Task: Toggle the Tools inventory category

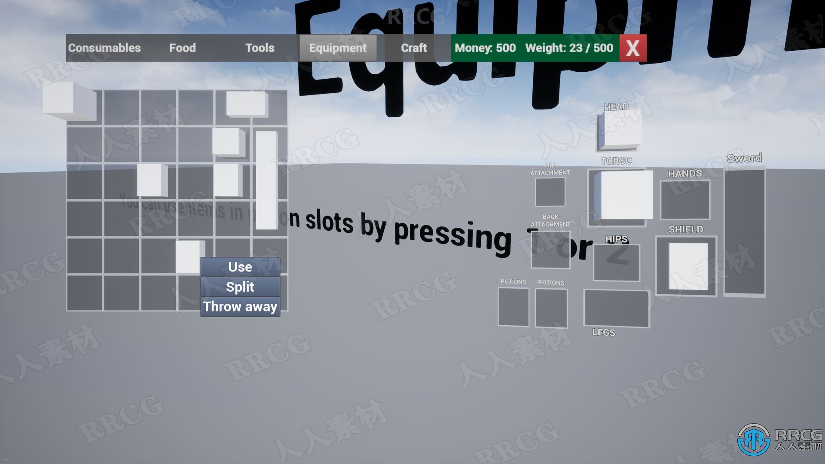Action: pyautogui.click(x=259, y=48)
